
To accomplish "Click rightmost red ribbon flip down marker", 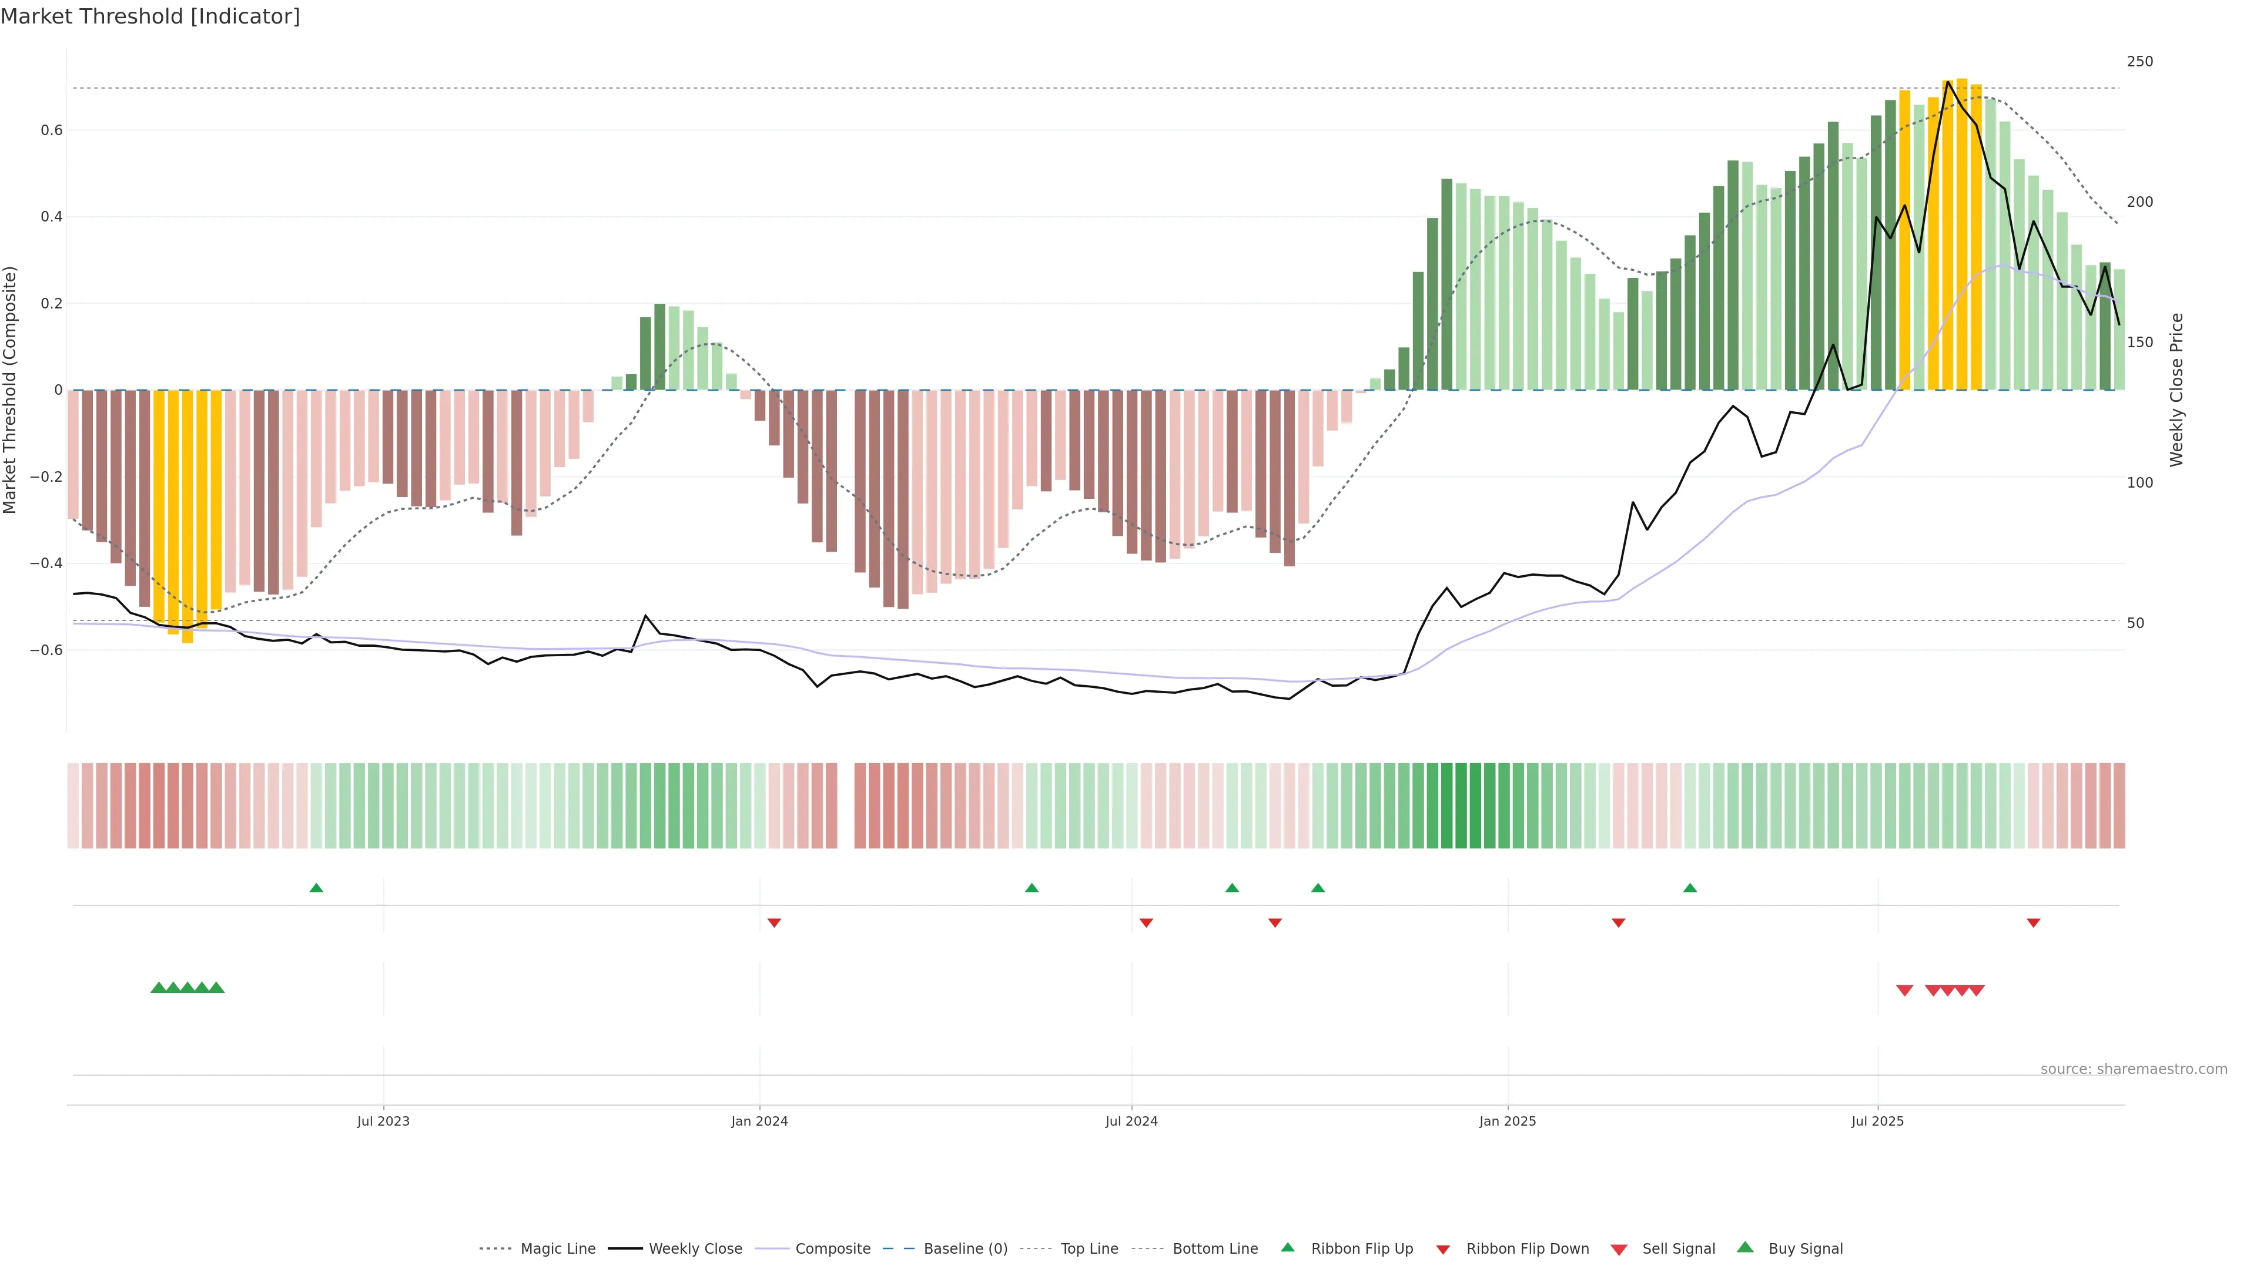I will pos(2034,922).
